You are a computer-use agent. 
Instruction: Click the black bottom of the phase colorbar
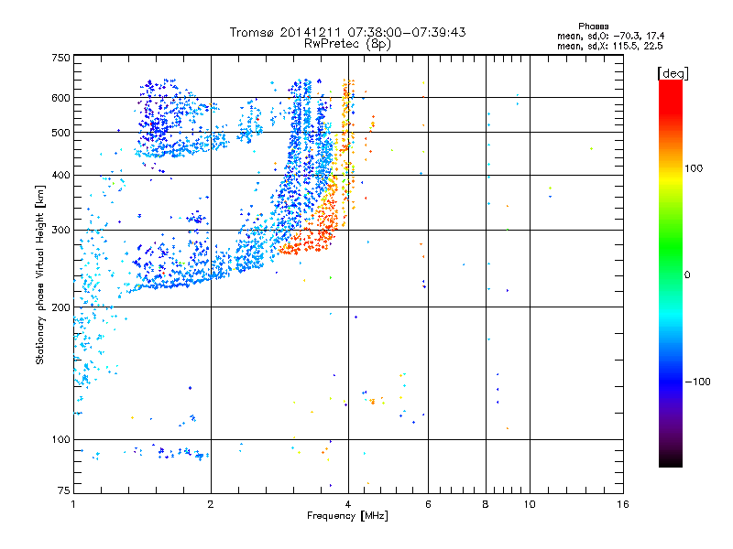671,460
